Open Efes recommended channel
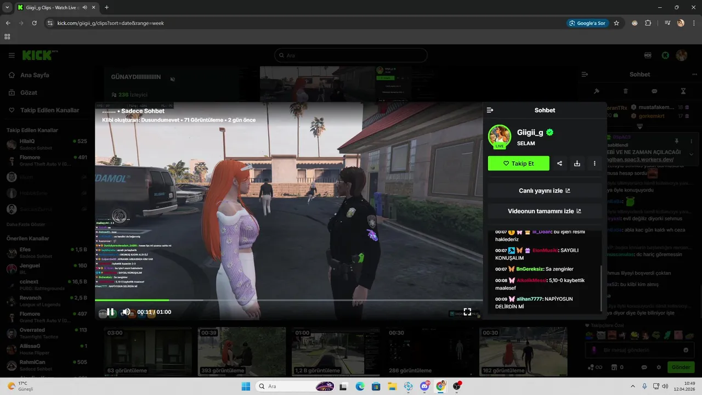 pos(47,252)
